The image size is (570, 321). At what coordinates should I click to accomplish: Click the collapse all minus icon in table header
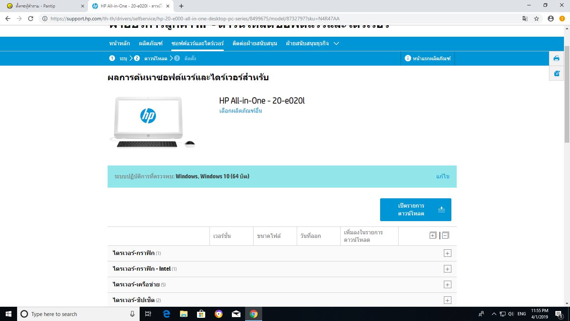[445, 235]
